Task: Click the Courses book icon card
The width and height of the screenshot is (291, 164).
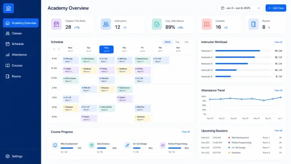Action: (207, 24)
